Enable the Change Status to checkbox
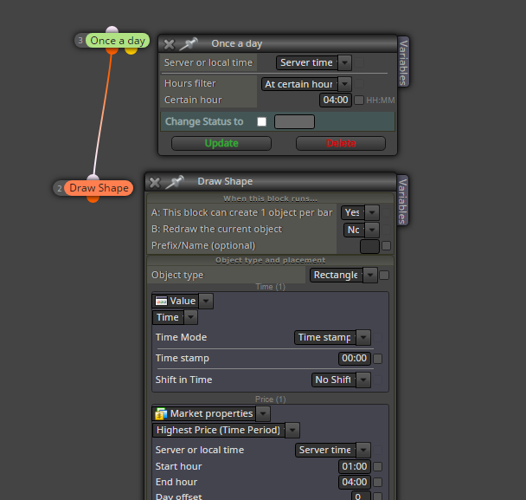The image size is (526, 500). pos(261,121)
